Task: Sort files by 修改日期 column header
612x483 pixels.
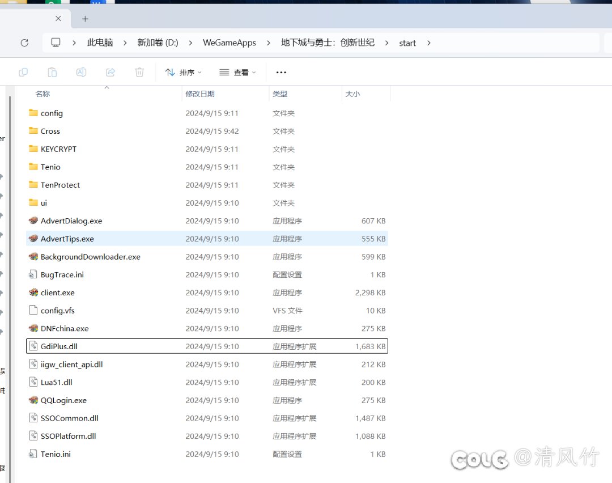Action: (x=200, y=94)
